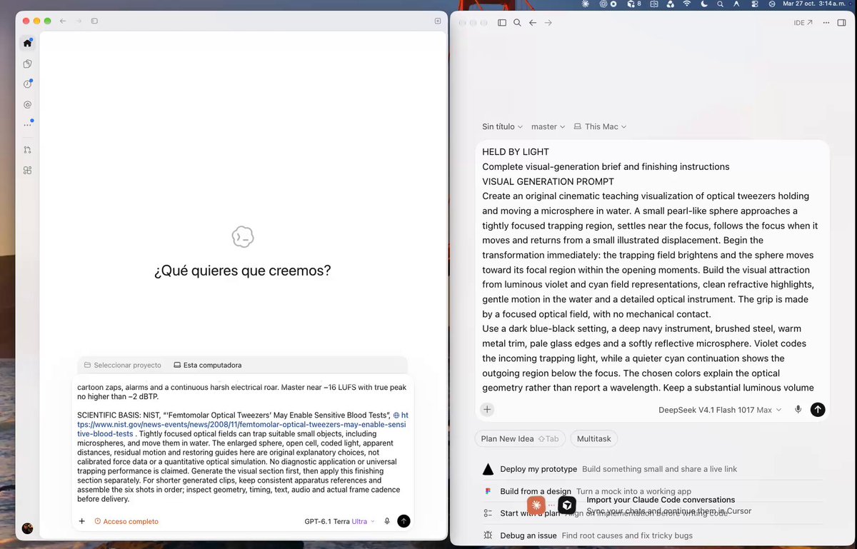This screenshot has width=857, height=549.
Task: Go back in the Cursor window
Action: pyautogui.click(x=533, y=23)
